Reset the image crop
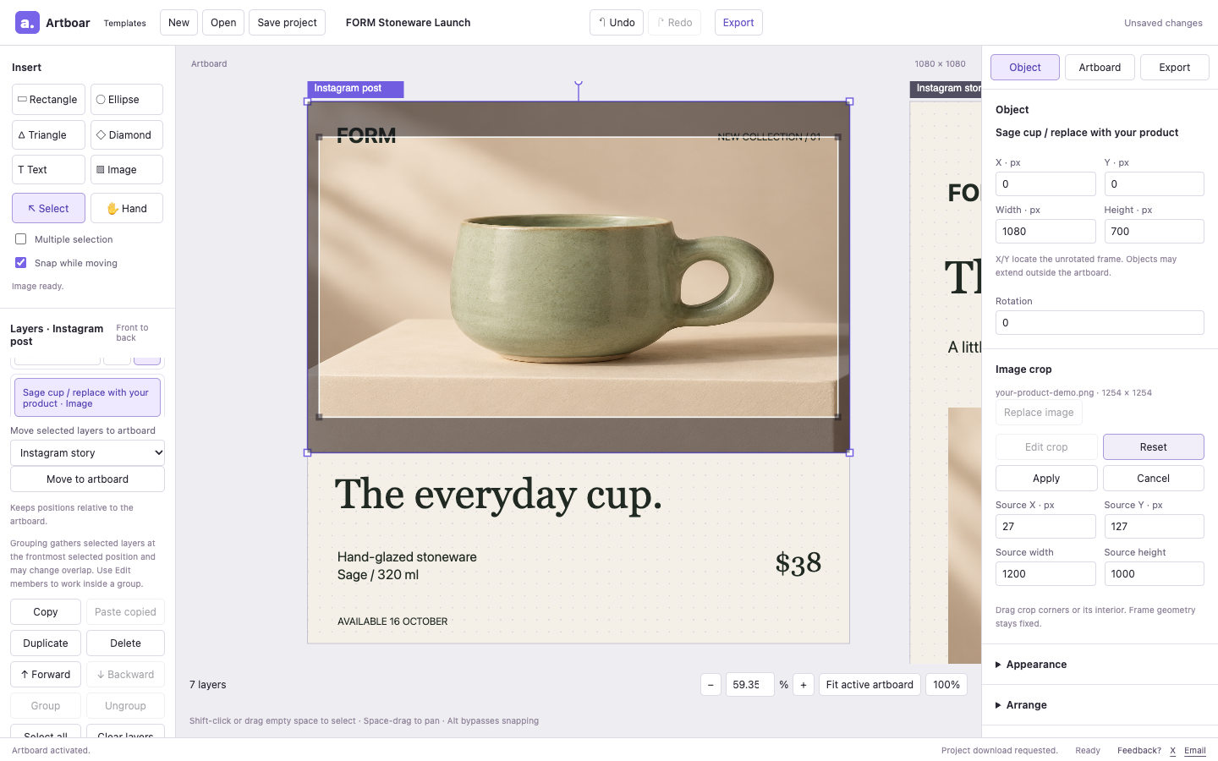The image size is (1218, 761). point(1154,447)
